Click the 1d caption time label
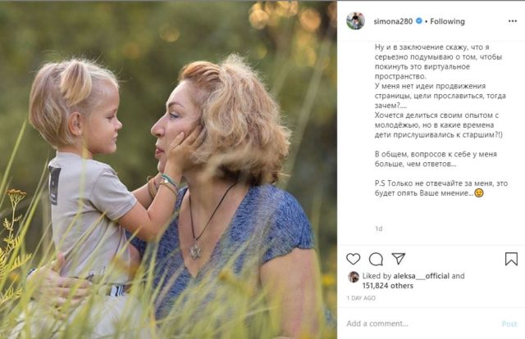525x339 pixels. (378, 228)
